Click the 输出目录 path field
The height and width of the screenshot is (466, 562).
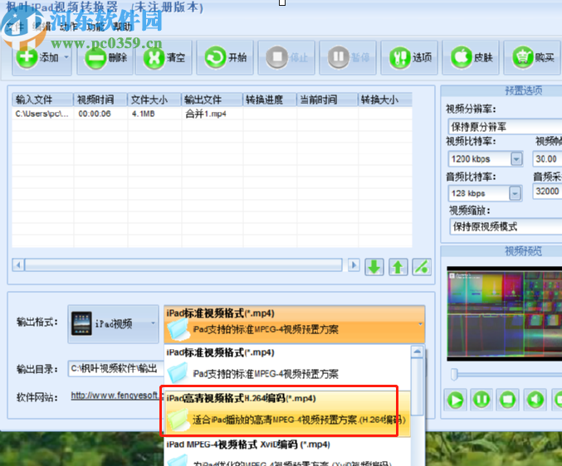(116, 369)
